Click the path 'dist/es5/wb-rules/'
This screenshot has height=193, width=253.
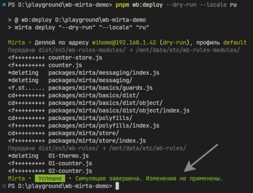click(68, 148)
